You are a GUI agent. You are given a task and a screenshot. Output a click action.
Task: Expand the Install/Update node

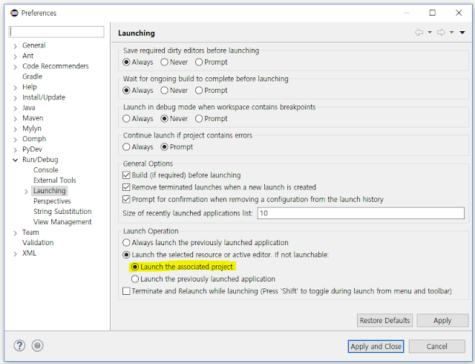click(15, 98)
